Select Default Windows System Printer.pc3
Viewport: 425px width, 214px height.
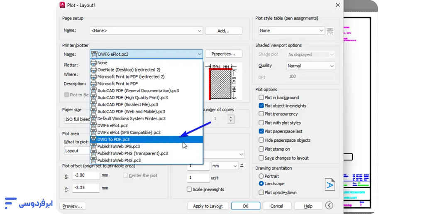(x=147, y=118)
